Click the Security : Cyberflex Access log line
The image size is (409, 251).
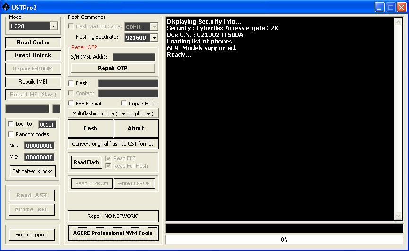(x=223, y=28)
